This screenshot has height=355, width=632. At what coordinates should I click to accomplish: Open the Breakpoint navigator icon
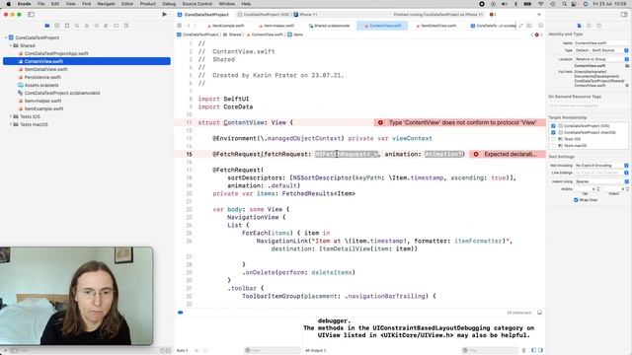(x=117, y=26)
